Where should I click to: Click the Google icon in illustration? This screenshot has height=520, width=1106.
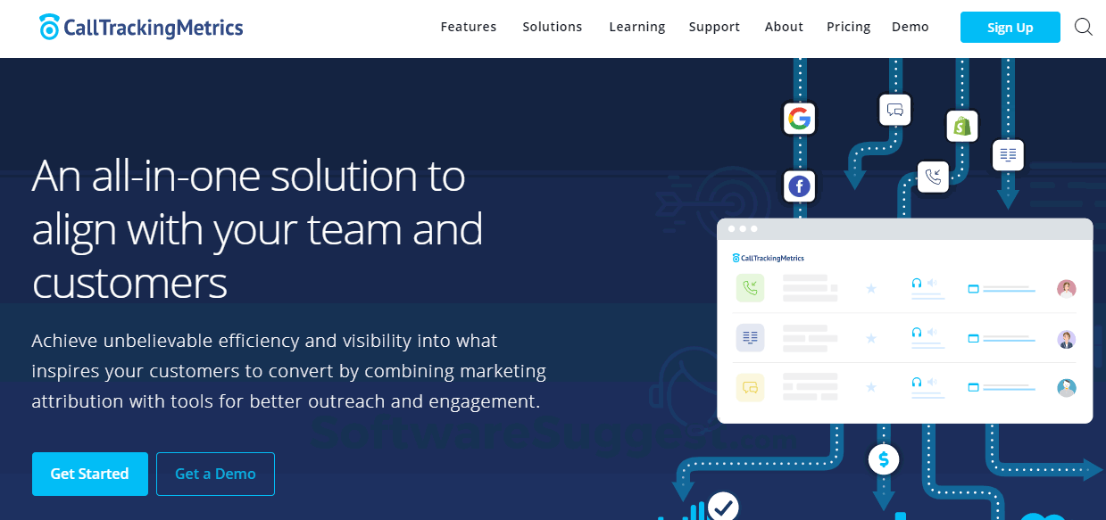(x=800, y=119)
